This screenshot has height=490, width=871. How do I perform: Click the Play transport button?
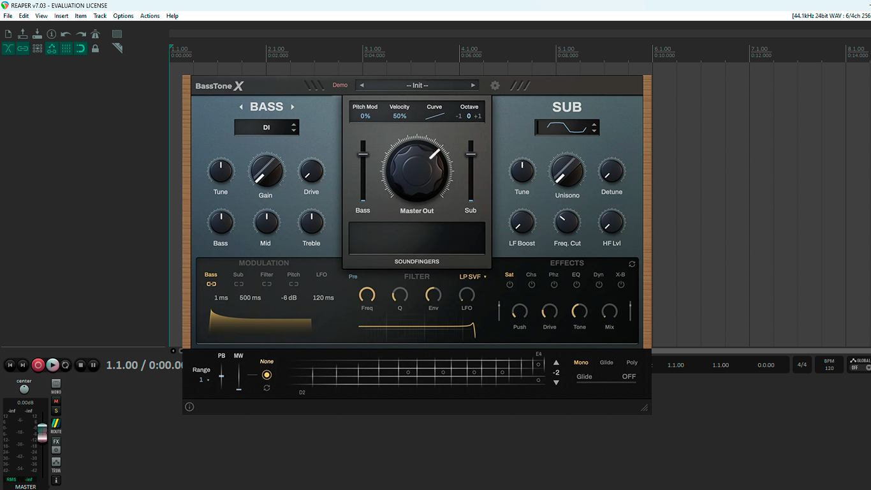tap(52, 366)
